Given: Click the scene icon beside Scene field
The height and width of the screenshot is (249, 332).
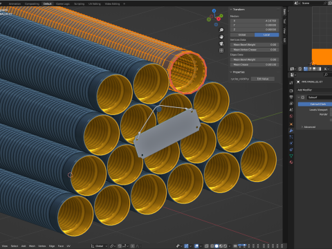Looking at the screenshot, I should (297, 3).
